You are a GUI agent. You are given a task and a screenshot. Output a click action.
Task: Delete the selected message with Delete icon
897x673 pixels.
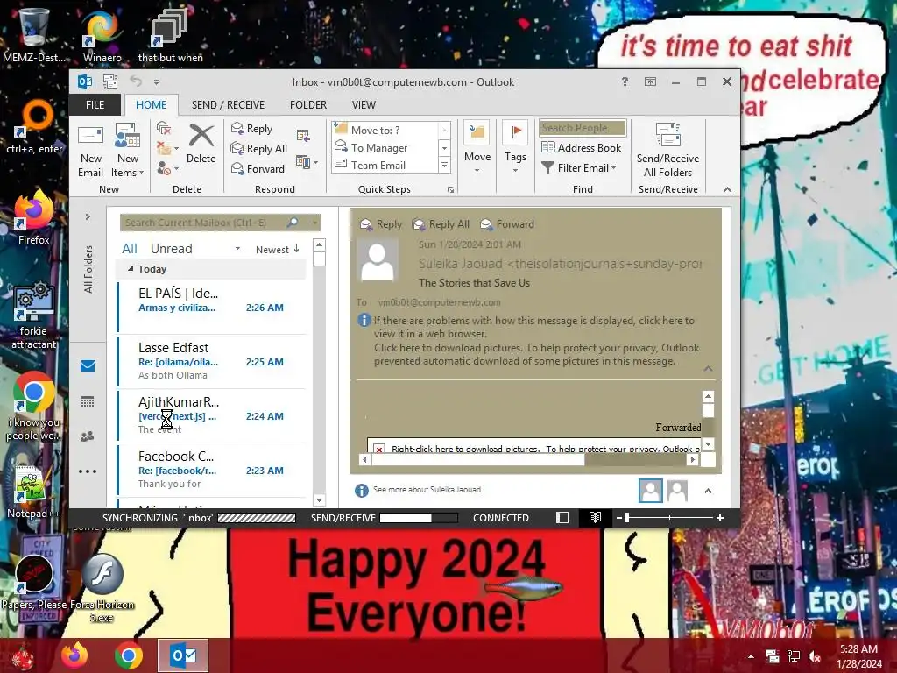click(x=201, y=145)
